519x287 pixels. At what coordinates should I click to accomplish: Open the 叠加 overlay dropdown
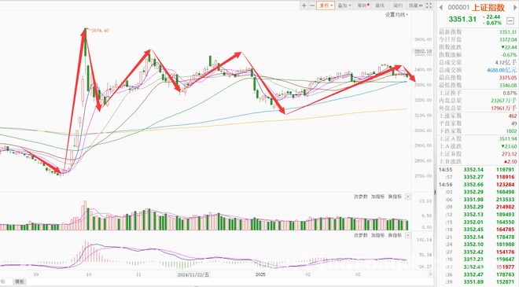pyautogui.click(x=344, y=6)
